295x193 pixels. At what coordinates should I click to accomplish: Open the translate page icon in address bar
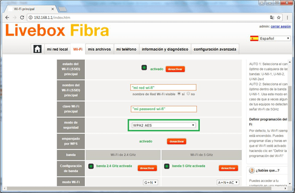coord(272,18)
